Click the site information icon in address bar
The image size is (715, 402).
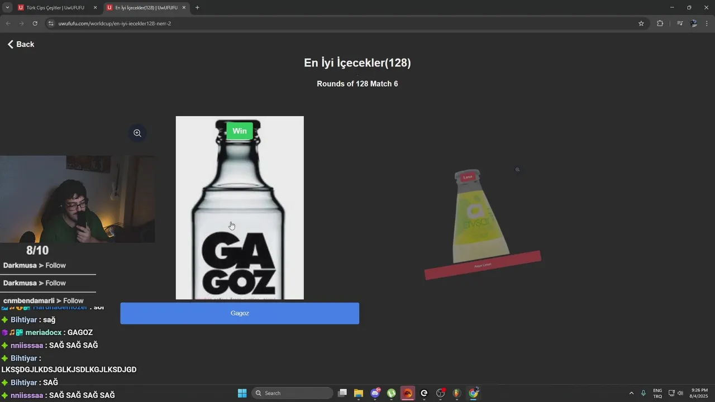[x=51, y=23]
